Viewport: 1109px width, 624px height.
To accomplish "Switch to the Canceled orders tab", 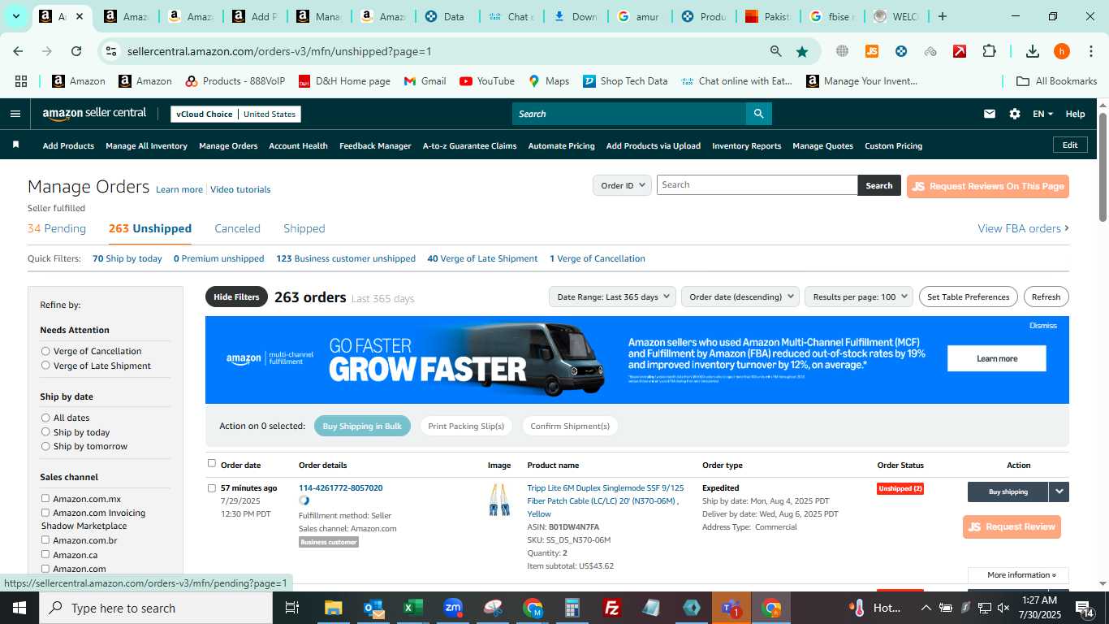I will coord(237,228).
